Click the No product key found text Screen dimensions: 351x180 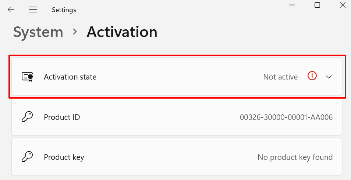(x=295, y=157)
